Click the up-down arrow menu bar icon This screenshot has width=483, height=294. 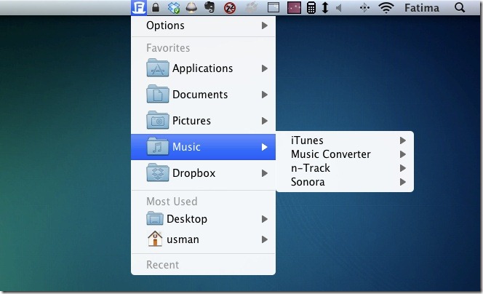point(325,8)
